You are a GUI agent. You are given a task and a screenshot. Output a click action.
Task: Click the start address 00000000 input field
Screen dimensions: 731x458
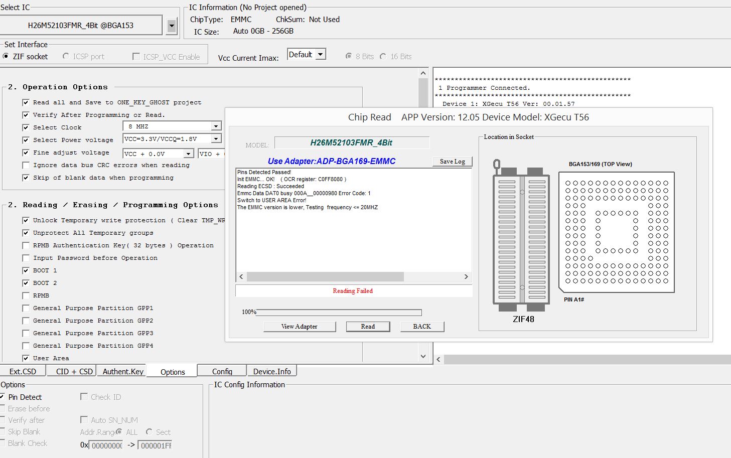point(106,445)
